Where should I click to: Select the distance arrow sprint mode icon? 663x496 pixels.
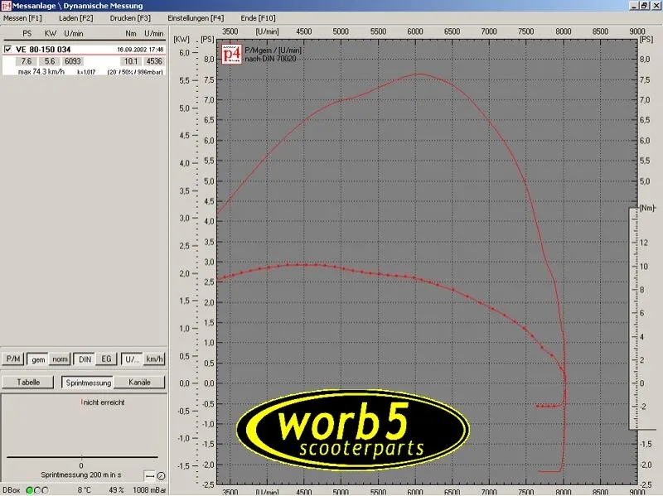pos(149,474)
